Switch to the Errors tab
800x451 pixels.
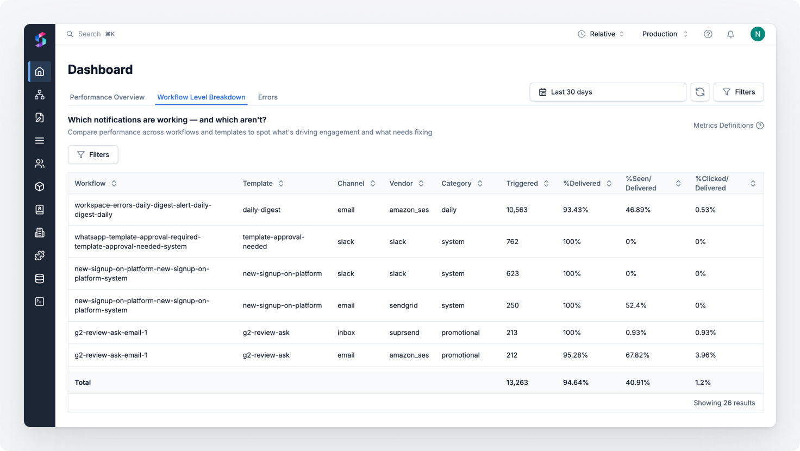point(267,97)
